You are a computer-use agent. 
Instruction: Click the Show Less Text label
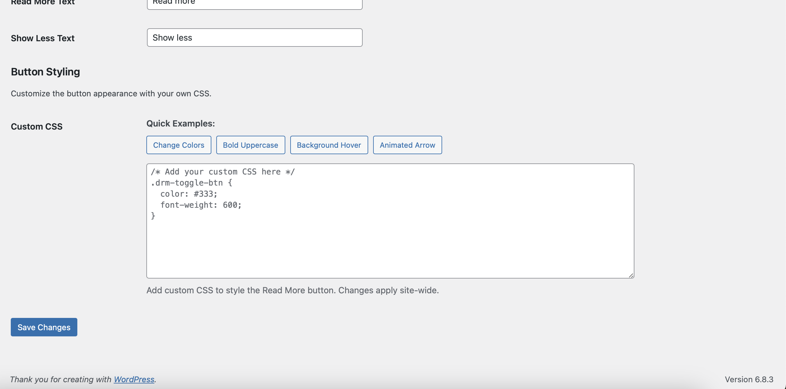tap(43, 38)
